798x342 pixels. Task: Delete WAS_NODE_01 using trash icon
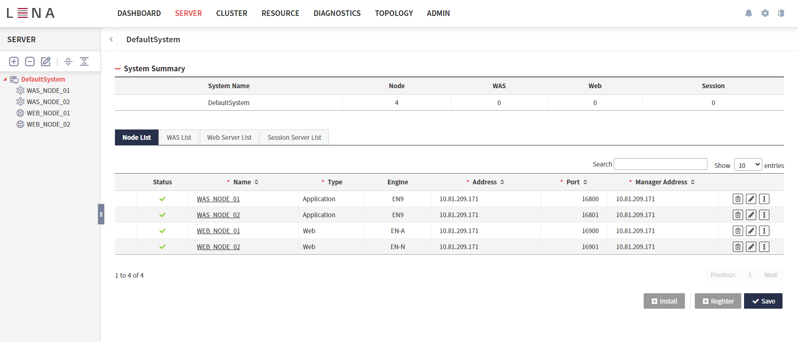pos(738,199)
